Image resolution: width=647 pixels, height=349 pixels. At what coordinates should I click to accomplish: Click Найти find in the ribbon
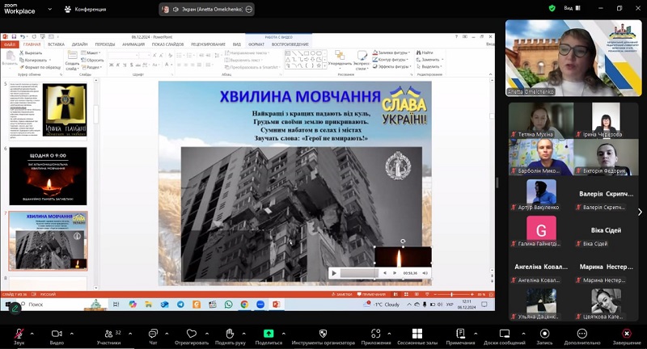pos(425,53)
